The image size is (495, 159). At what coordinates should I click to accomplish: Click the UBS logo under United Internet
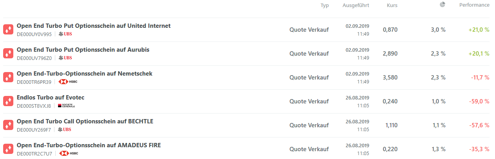(65, 34)
